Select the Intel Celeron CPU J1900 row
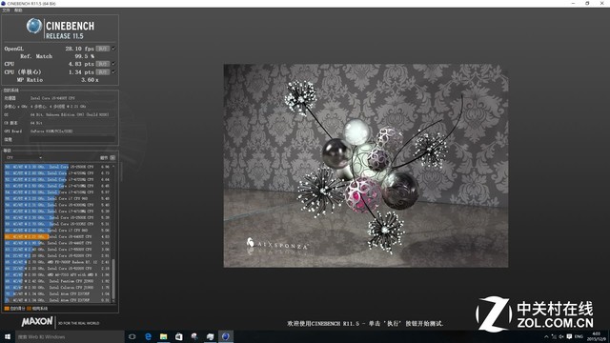 [57, 288]
